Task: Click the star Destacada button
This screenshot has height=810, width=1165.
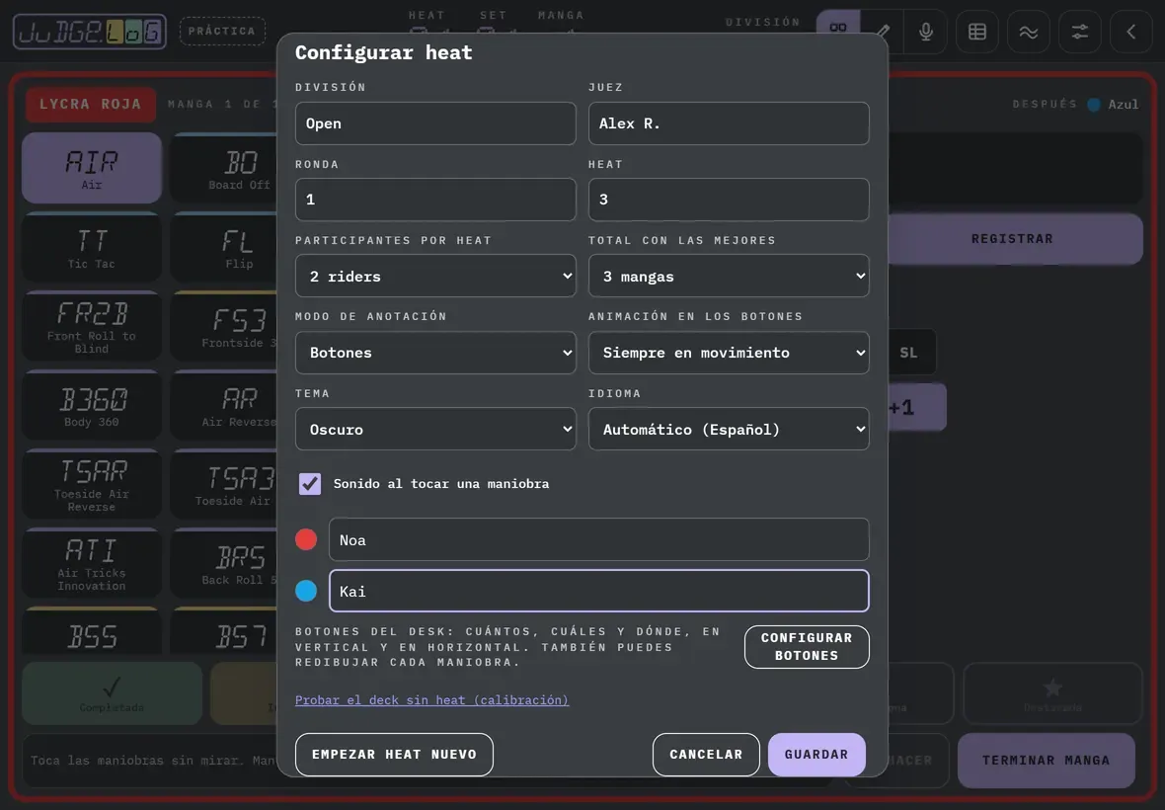Action: 1052,693
